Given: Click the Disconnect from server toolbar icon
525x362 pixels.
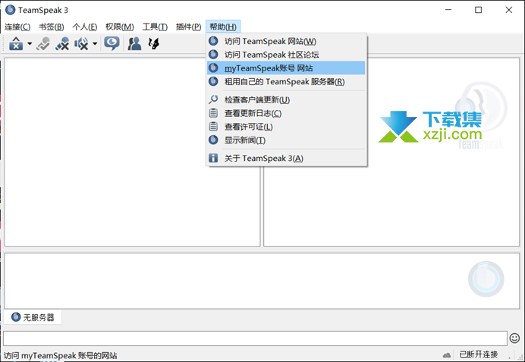Looking at the screenshot, I should click(x=43, y=43).
